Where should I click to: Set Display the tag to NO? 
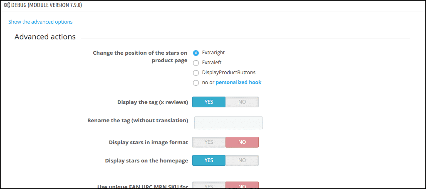pyautogui.click(x=242, y=102)
